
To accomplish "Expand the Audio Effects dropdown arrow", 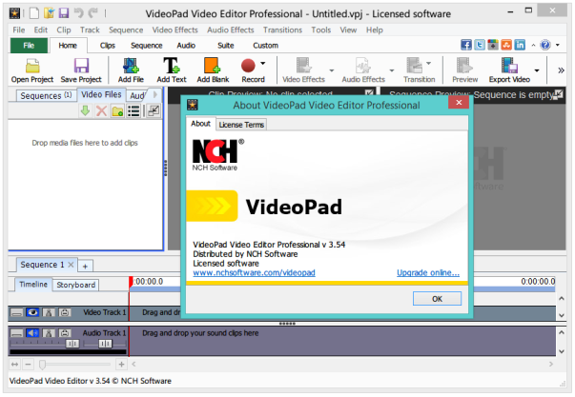I will 392,70.
